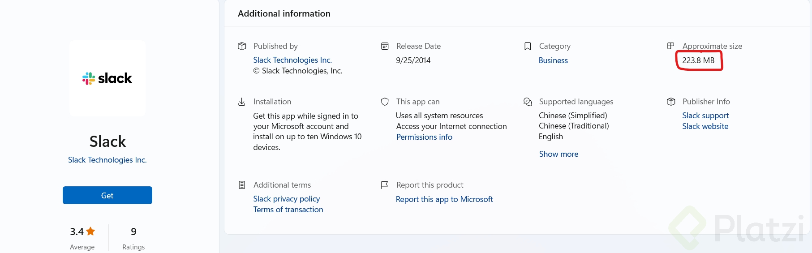Click the Publisher Info box icon

(671, 102)
